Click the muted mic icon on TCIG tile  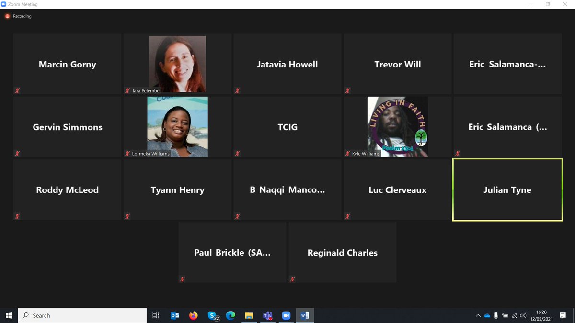[x=238, y=154]
